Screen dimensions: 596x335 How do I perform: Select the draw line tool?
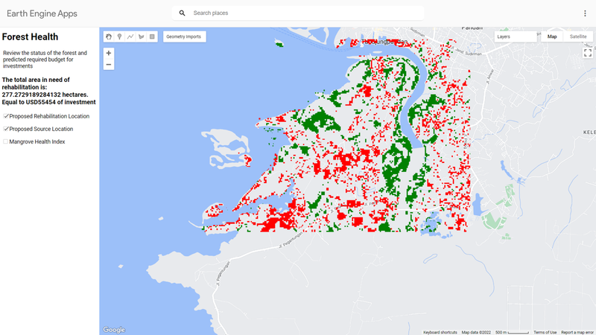[x=130, y=36]
